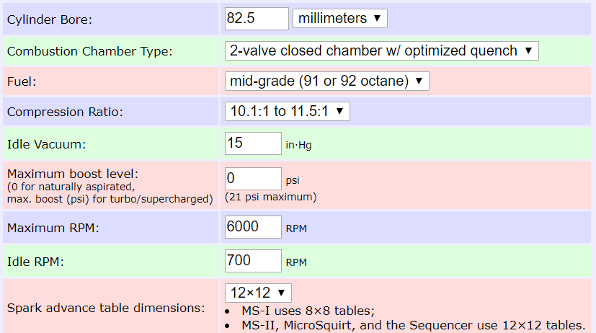596x333 pixels.
Task: Click the "Combustion Chamber Type:" label
Action: (89, 51)
